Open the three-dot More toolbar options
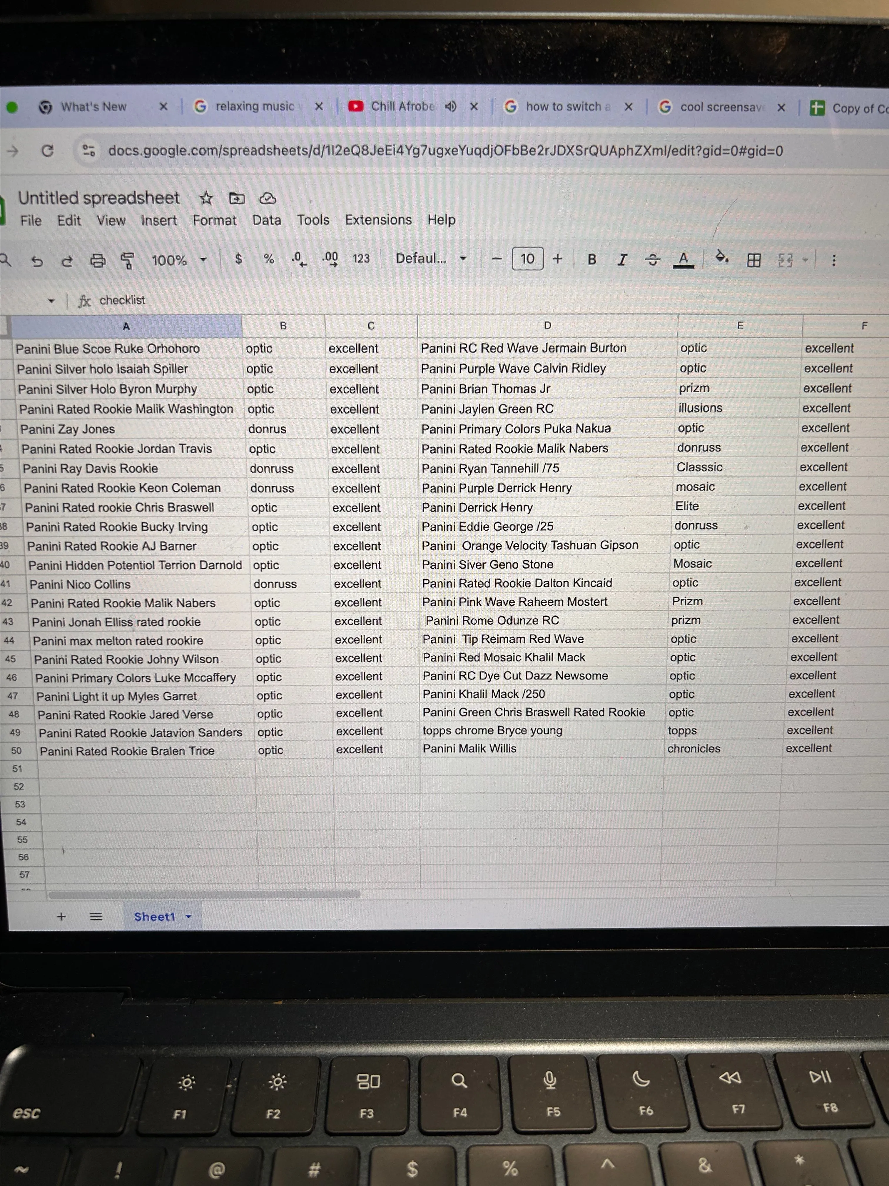 pyautogui.click(x=833, y=260)
